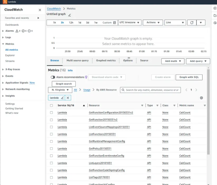Click the folder icon on right rail

coord(215,15)
